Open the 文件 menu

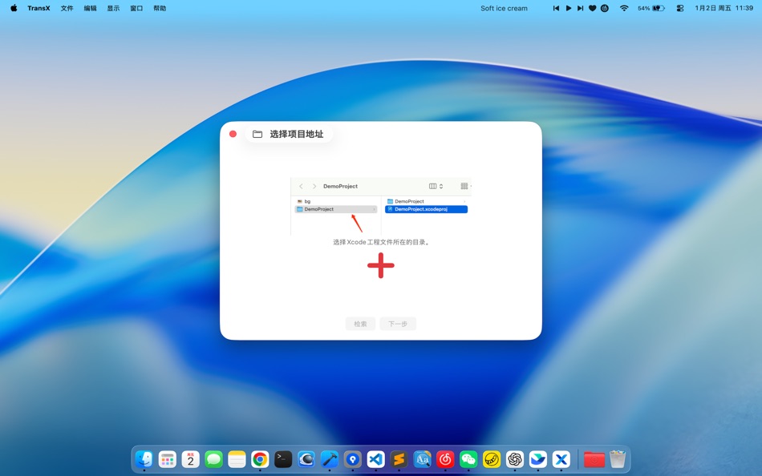point(67,8)
